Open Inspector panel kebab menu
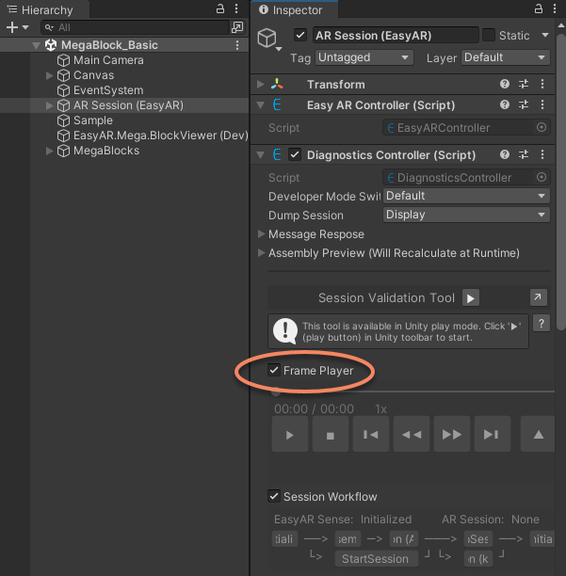The width and height of the screenshot is (566, 576). (555, 8)
